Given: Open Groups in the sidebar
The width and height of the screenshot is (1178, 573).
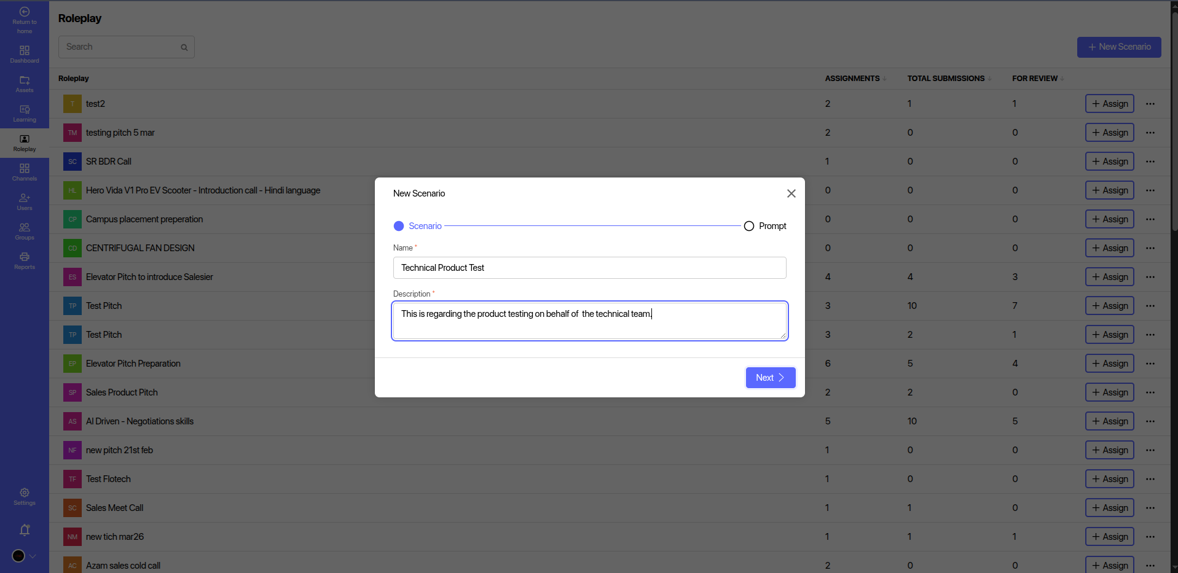Looking at the screenshot, I should 25,231.
